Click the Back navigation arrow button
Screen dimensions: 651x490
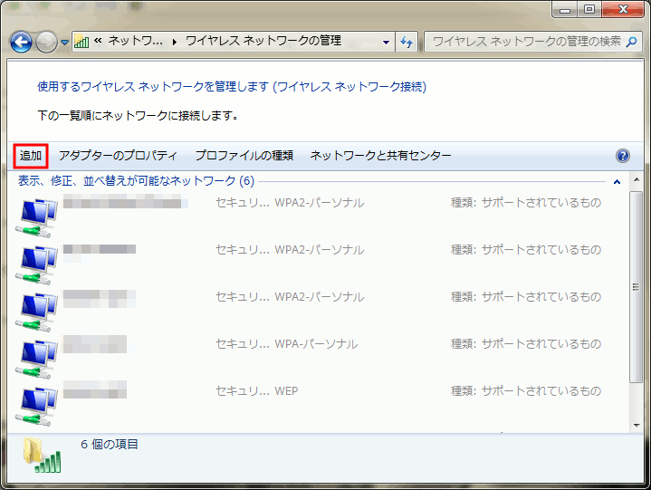pos(22,42)
